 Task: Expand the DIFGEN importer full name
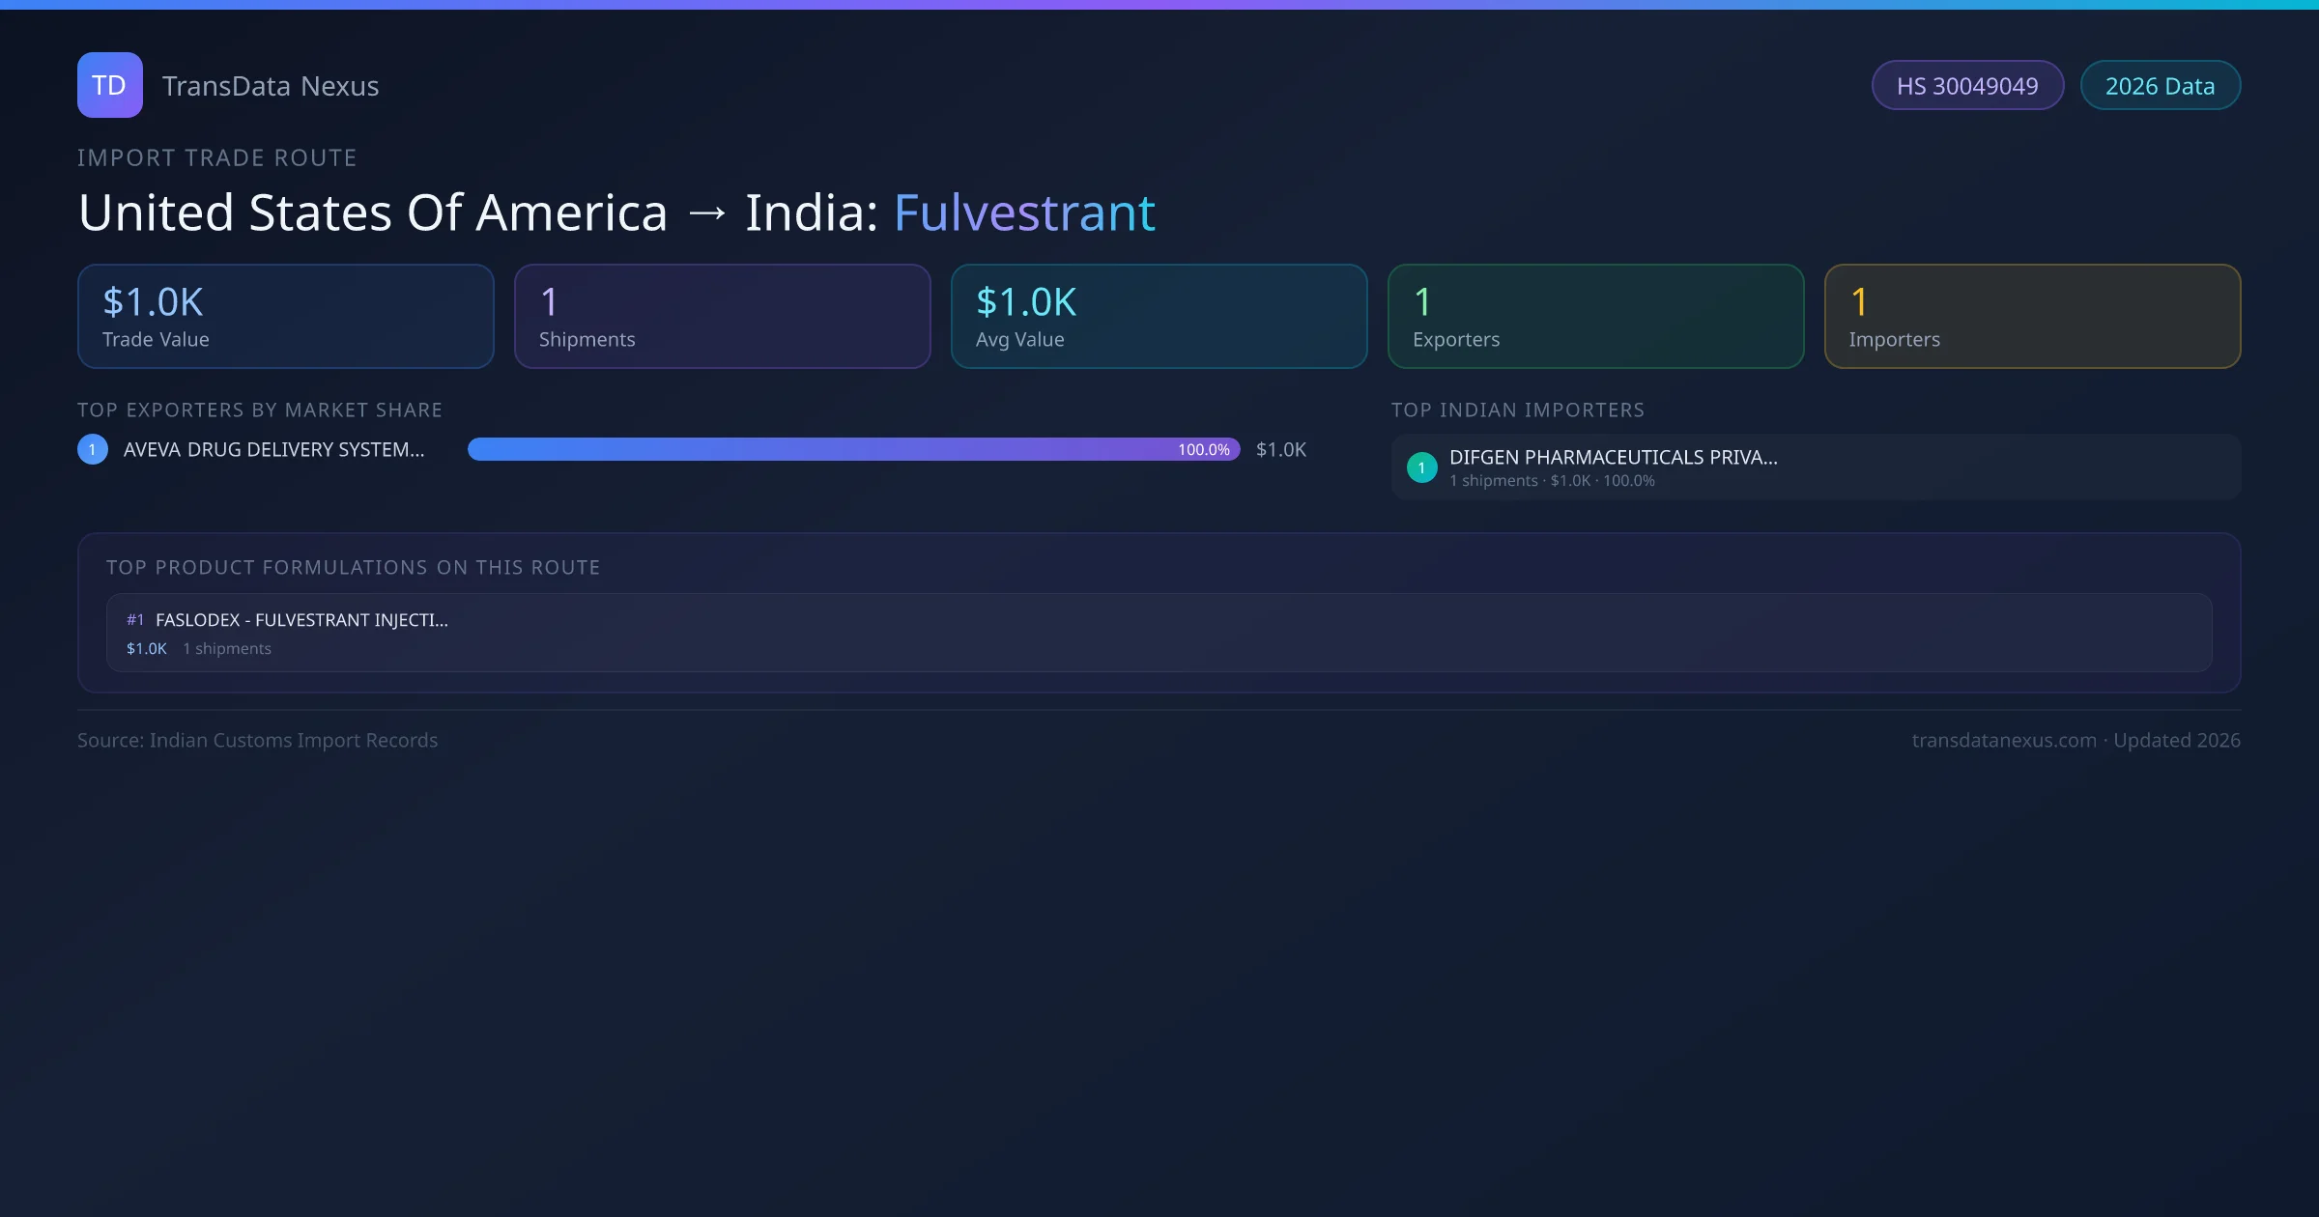[1614, 457]
